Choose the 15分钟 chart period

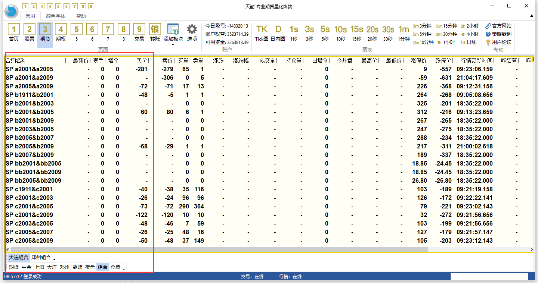click(446, 26)
